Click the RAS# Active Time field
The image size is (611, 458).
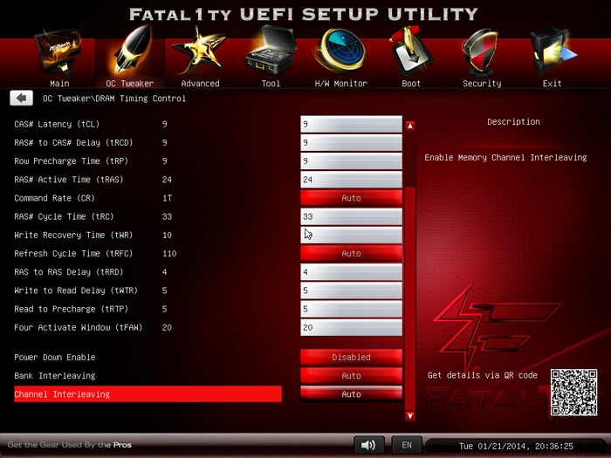[351, 180]
